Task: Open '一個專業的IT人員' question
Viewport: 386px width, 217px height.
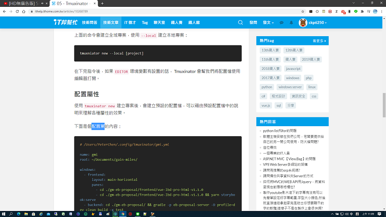Action: pyautogui.click(x=276, y=153)
